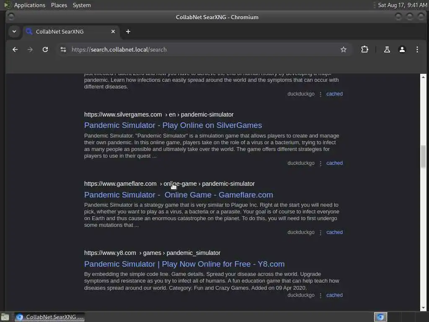This screenshot has width=429, height=322.
Task: Go back to the previous page
Action: coord(15,49)
